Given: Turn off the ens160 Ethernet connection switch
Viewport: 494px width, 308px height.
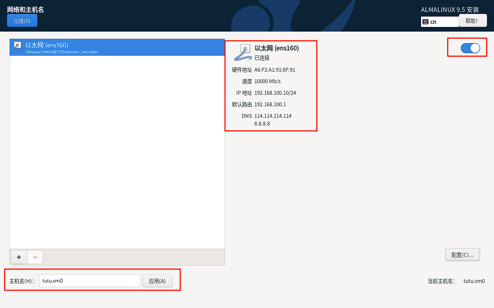Looking at the screenshot, I should 470,48.
